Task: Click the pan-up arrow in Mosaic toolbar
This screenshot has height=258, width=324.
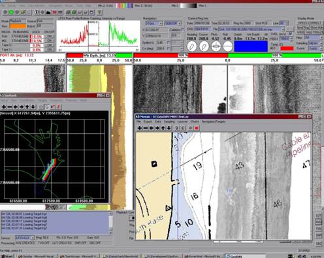Action: (x=163, y=128)
